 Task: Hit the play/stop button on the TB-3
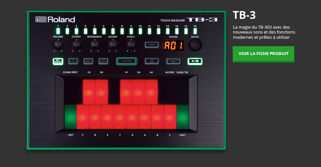tap(195, 61)
